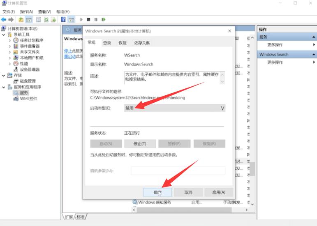This screenshot has height=226, width=317.
Task: Expand the 任务计划程序 node arrow
Action: click(10, 40)
